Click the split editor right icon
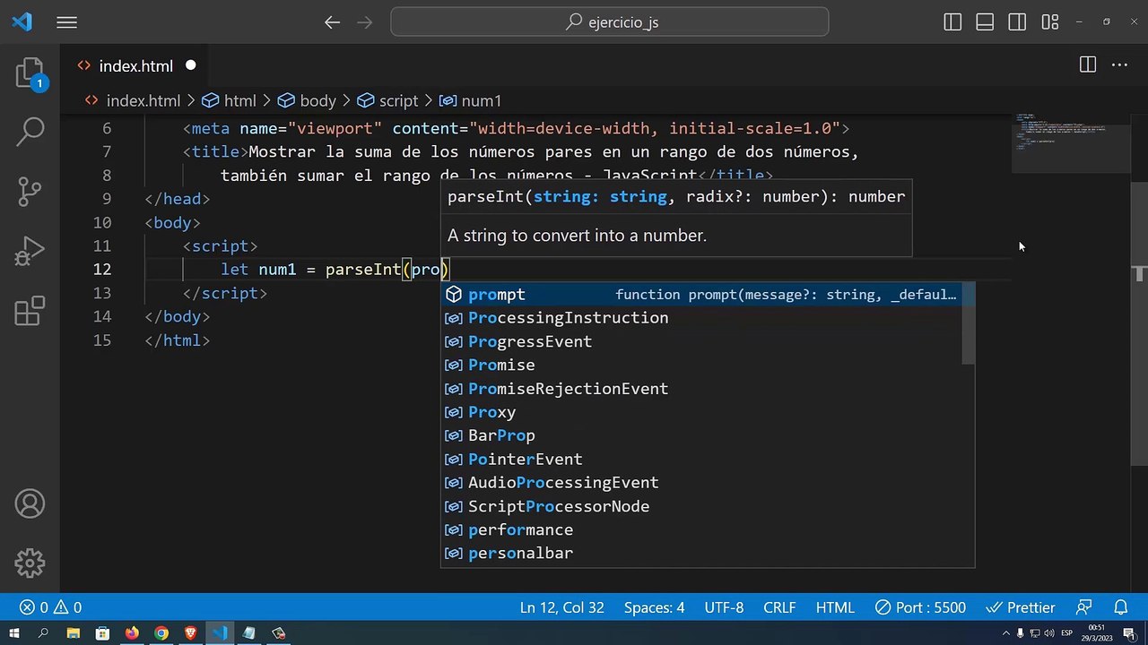This screenshot has width=1148, height=645. (1087, 65)
